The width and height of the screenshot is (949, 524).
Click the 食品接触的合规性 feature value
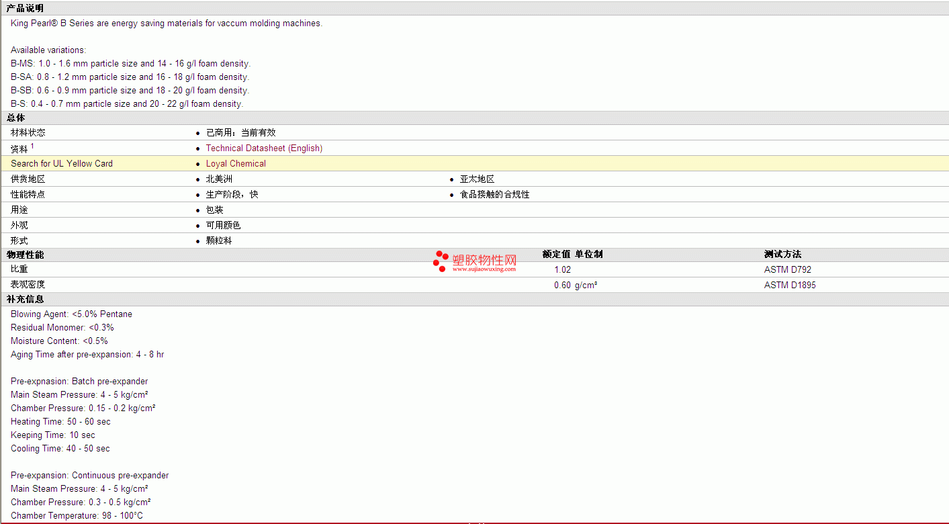pos(494,194)
